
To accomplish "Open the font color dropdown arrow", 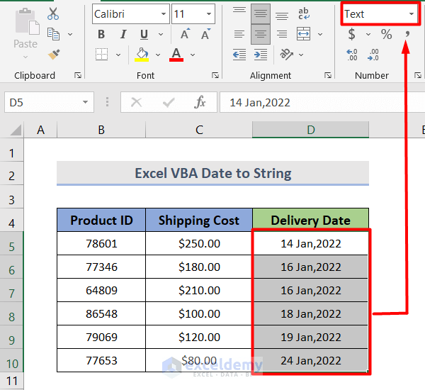I will pos(193,55).
